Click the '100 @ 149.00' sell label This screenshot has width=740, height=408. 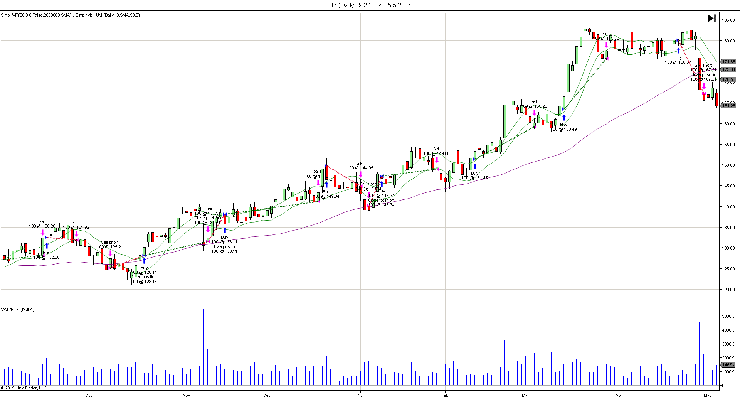(436, 153)
